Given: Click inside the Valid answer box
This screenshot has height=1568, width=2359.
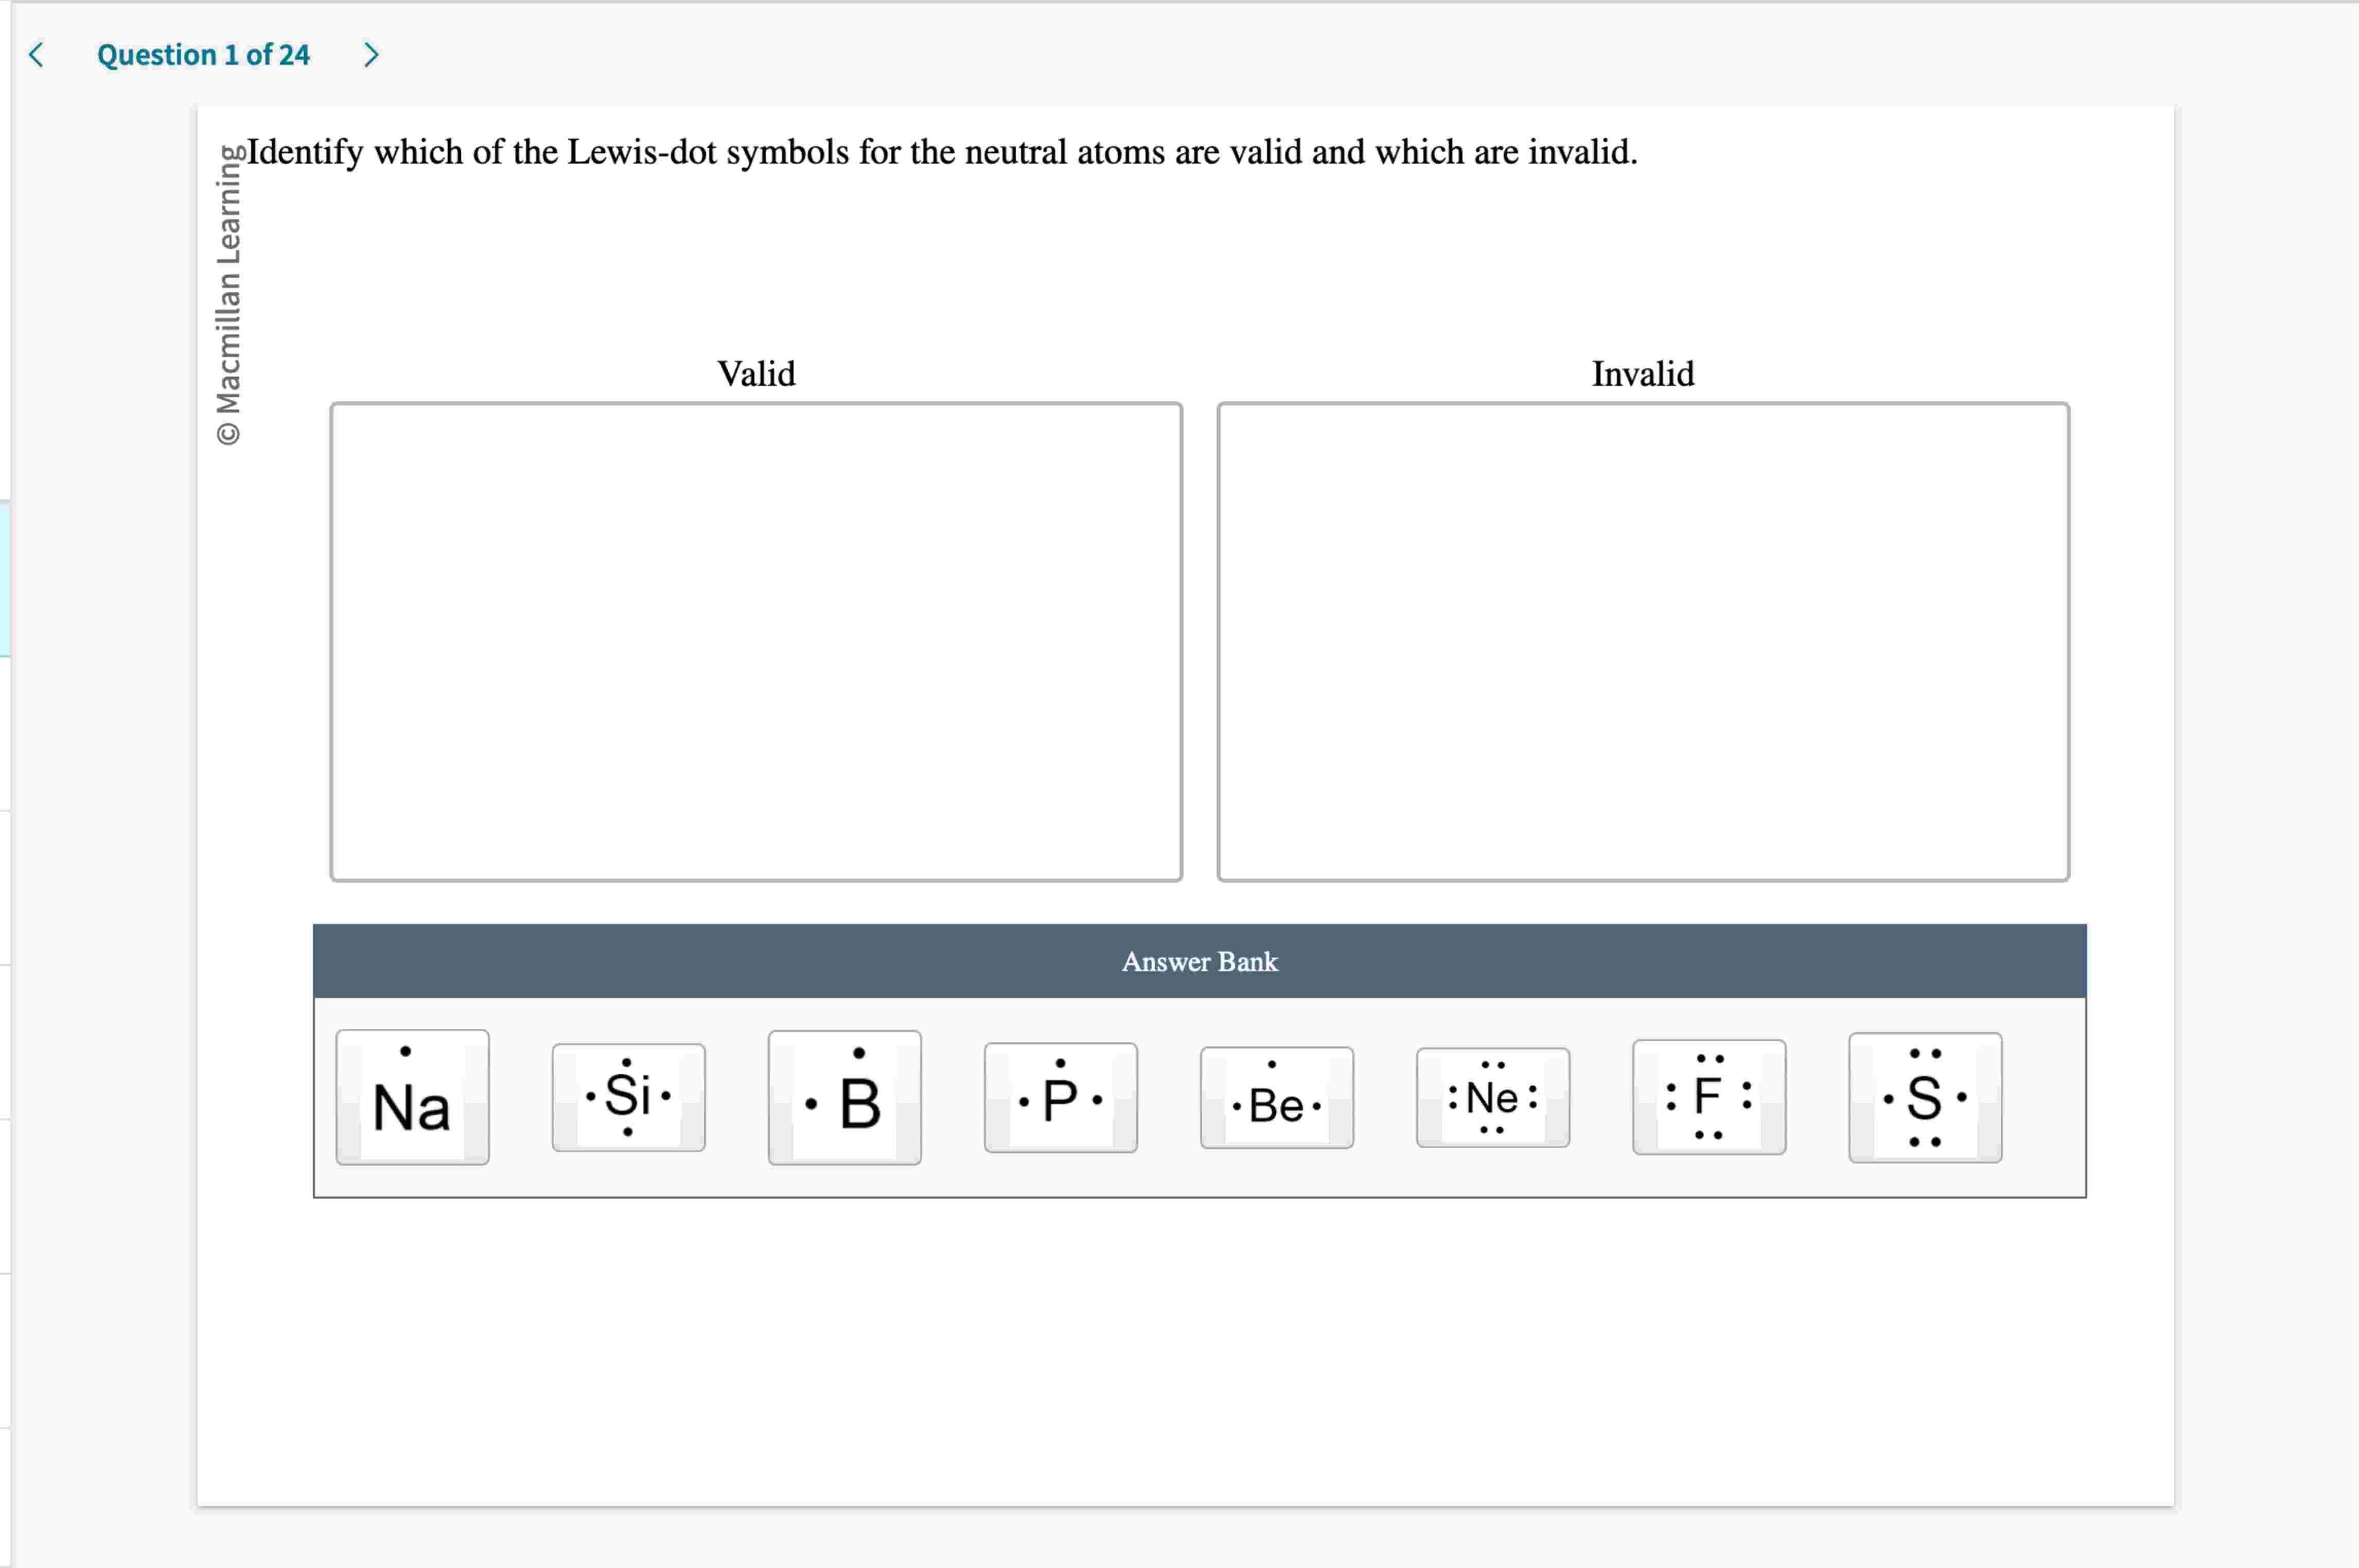Looking at the screenshot, I should tap(755, 640).
